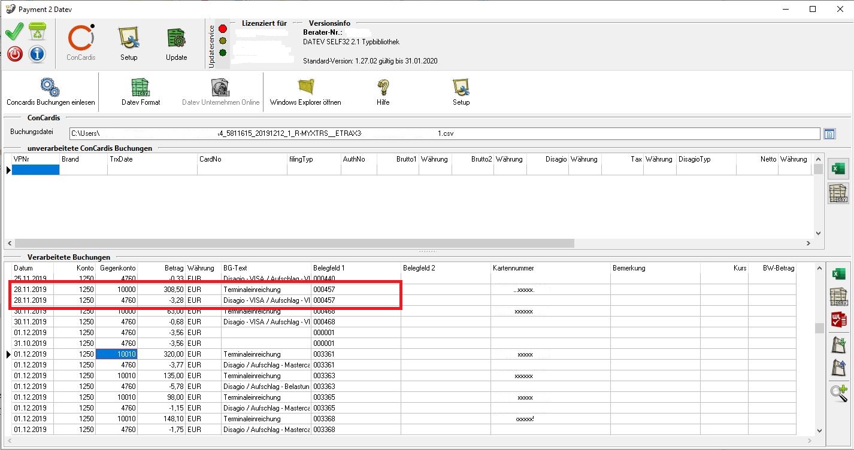
Task: Click Windows Explorer öffnen
Action: pyautogui.click(x=305, y=93)
